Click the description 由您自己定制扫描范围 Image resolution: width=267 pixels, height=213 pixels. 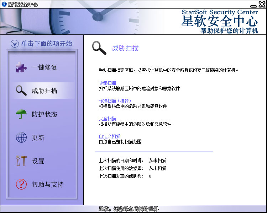coord(120,142)
